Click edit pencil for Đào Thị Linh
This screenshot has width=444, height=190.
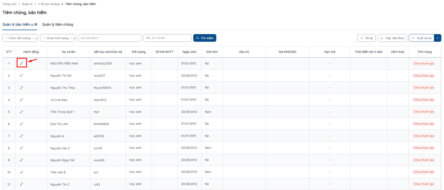(22, 124)
